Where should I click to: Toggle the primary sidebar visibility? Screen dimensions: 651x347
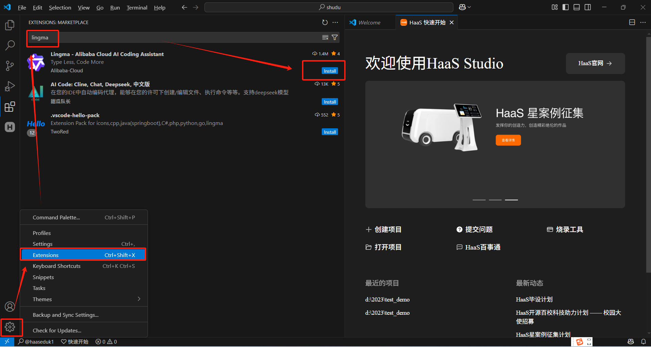click(565, 7)
